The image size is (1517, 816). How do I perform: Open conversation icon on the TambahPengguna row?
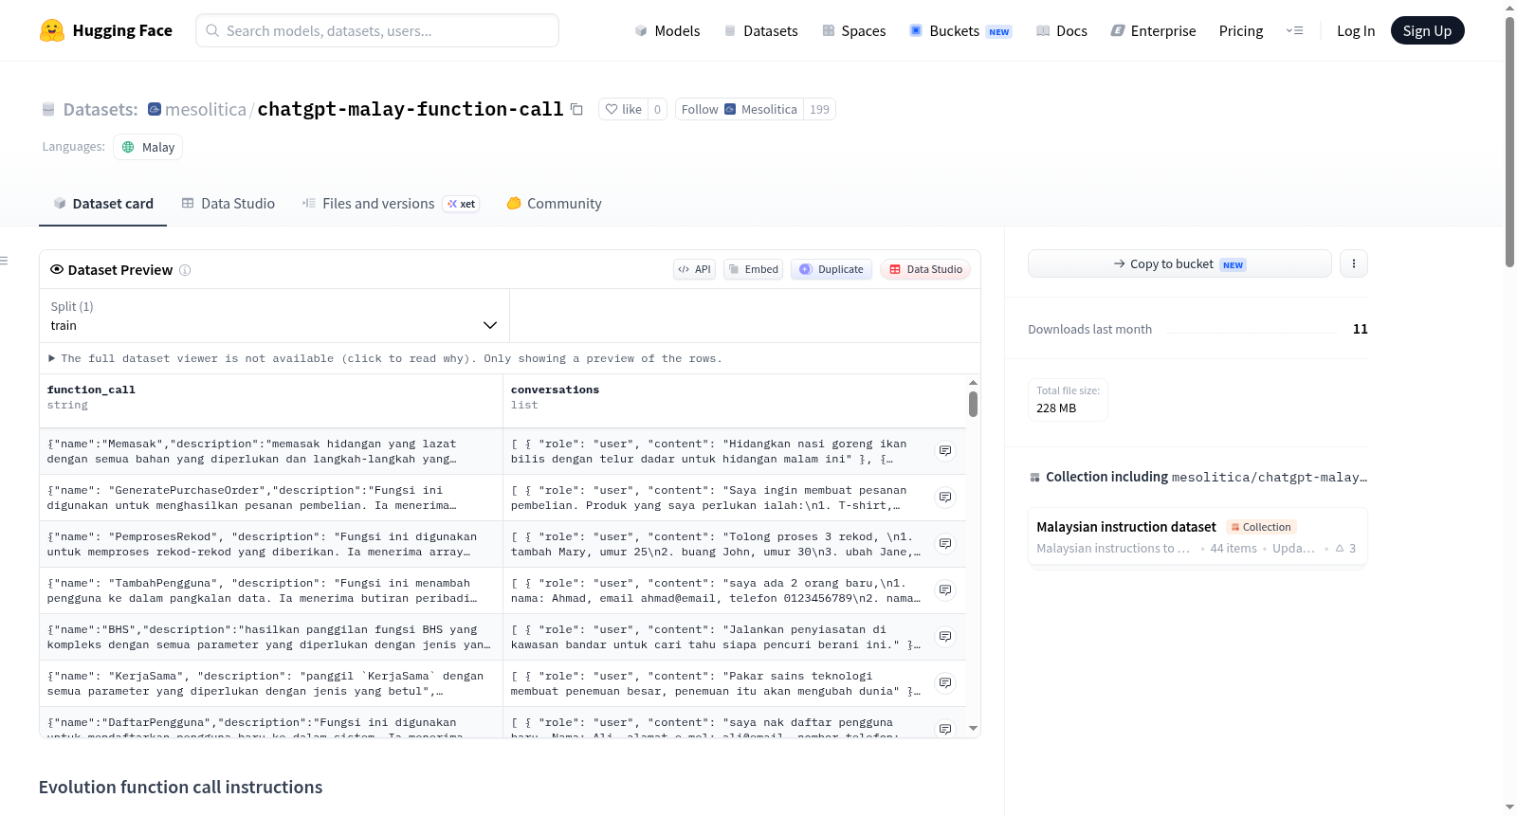coord(945,589)
